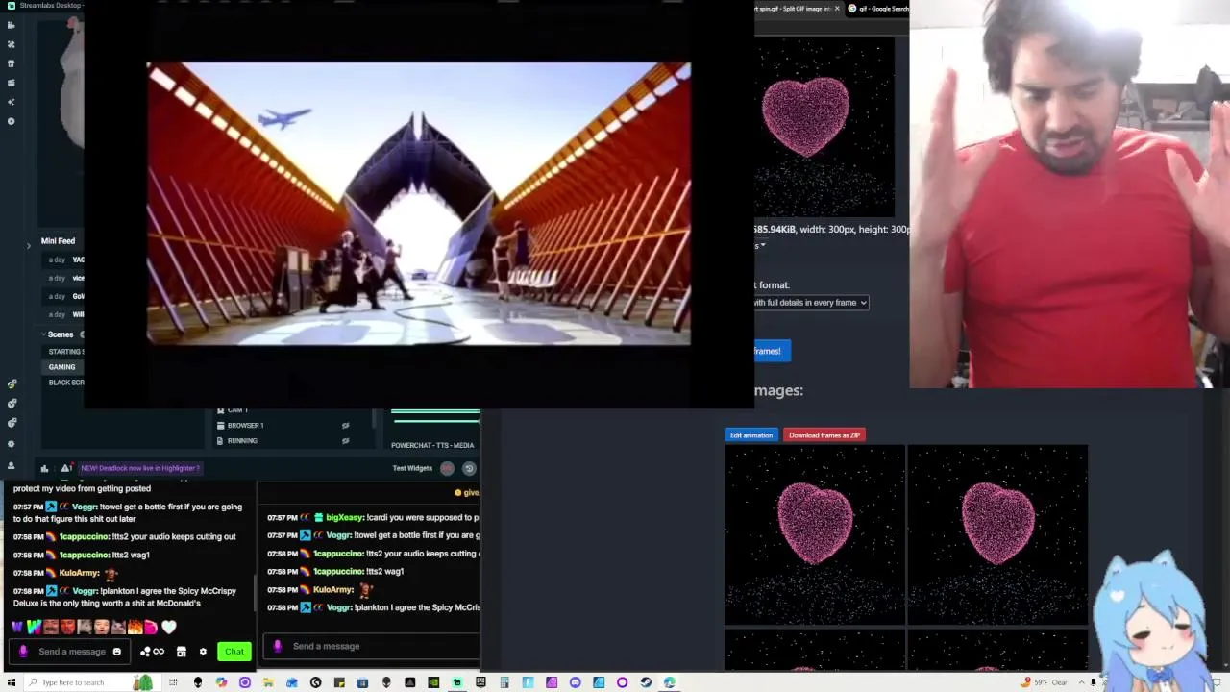Toggle visibility of RUNNING source
The image size is (1230, 692).
pyautogui.click(x=345, y=440)
